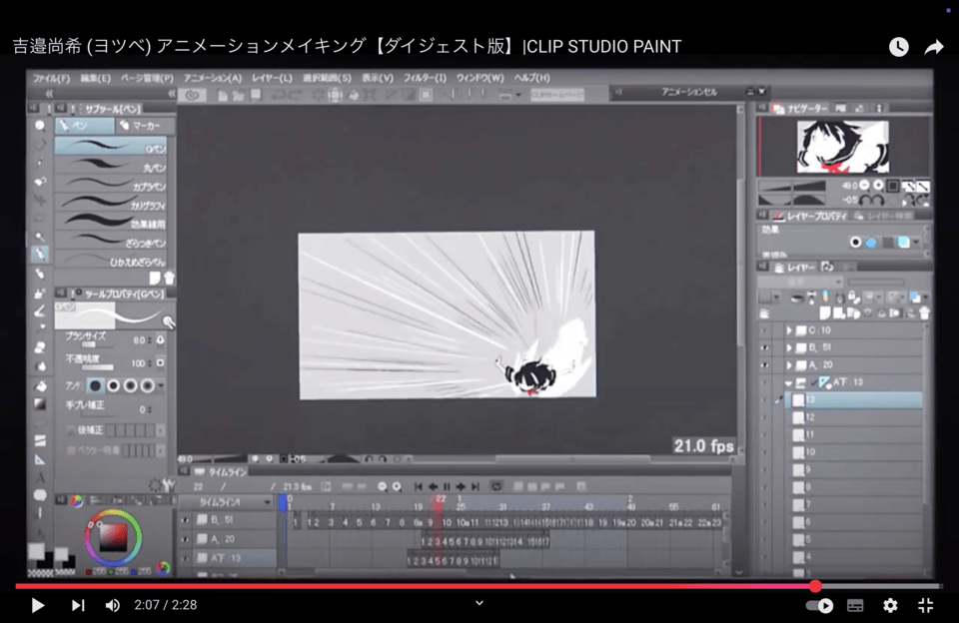Image resolution: width=959 pixels, height=623 pixels.
Task: Toggle A : 20 track visibility in timeline
Action: (185, 539)
